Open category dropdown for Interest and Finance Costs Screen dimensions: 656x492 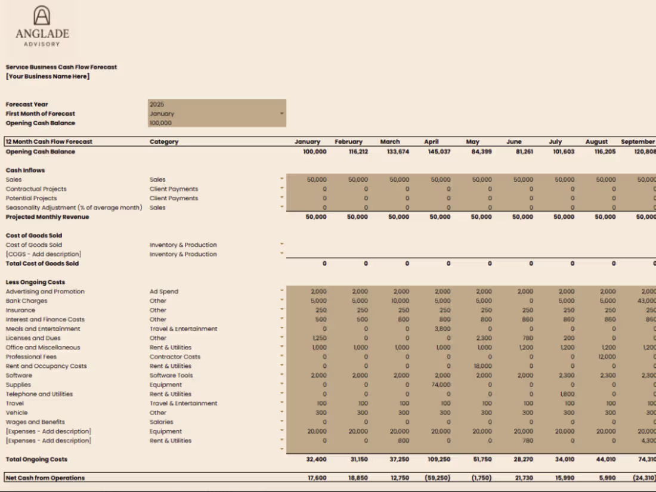coord(282,318)
